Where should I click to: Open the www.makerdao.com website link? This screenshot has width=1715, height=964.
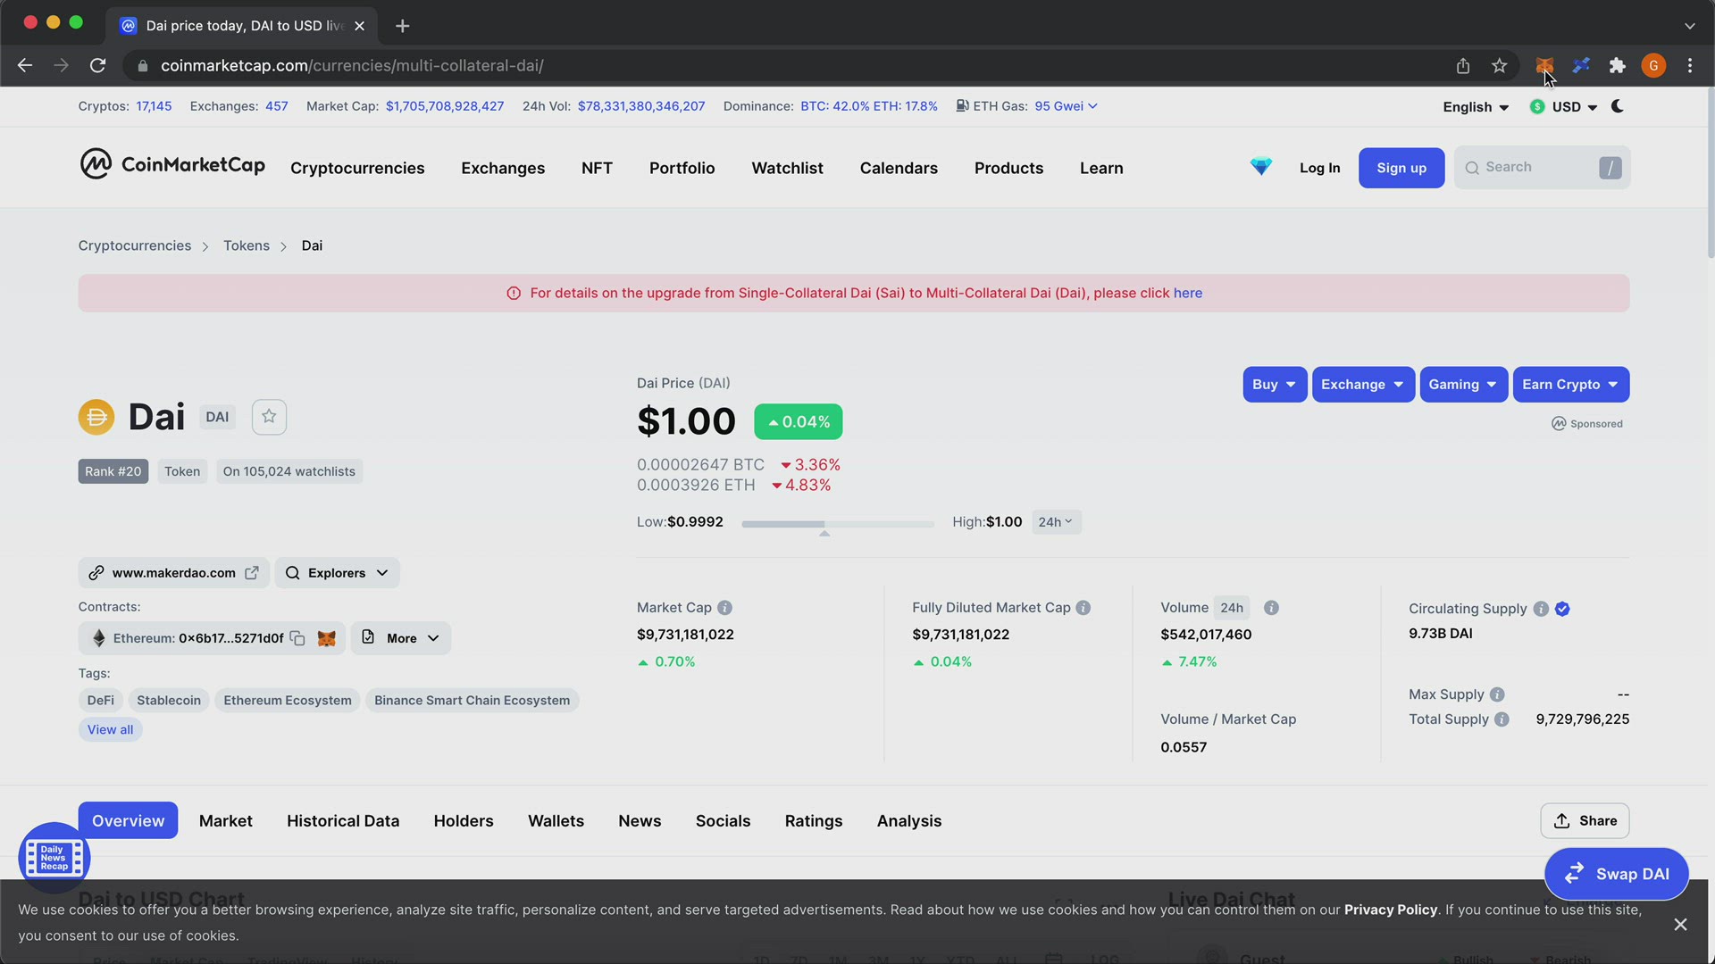point(174,573)
